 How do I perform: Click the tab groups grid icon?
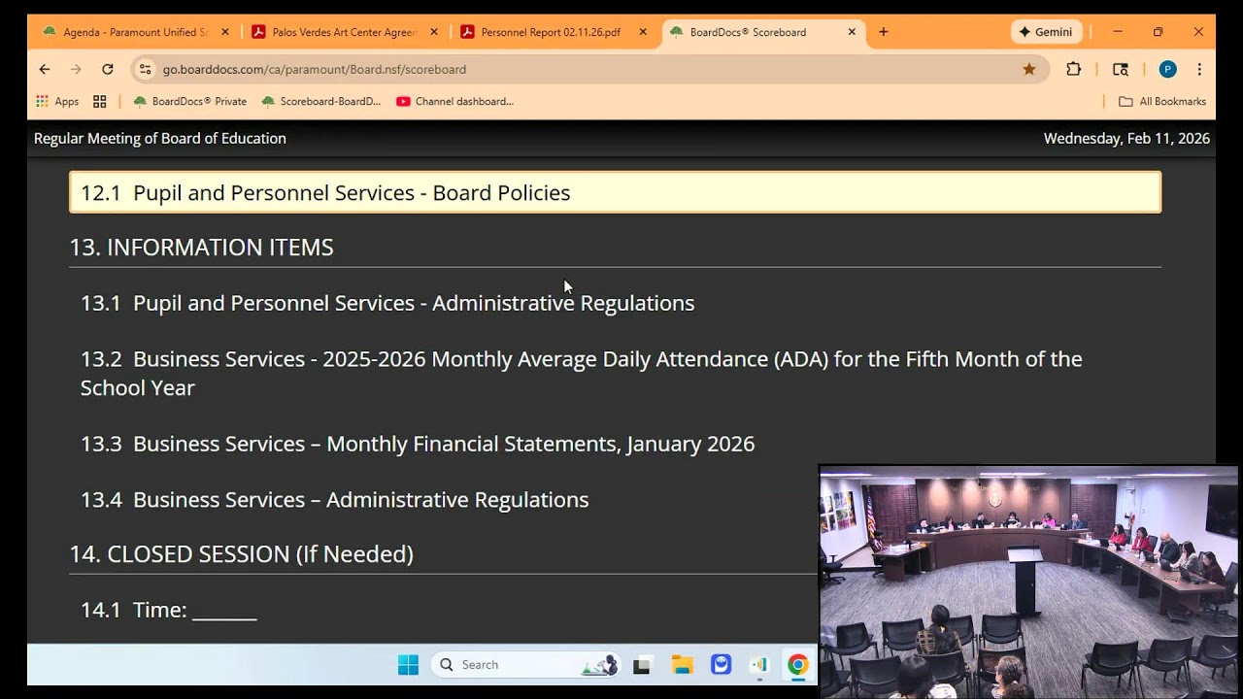click(100, 101)
